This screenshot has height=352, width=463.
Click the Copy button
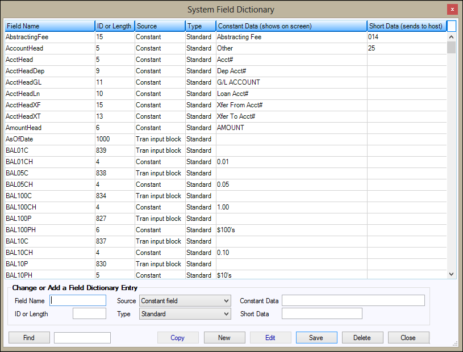[x=178, y=338]
